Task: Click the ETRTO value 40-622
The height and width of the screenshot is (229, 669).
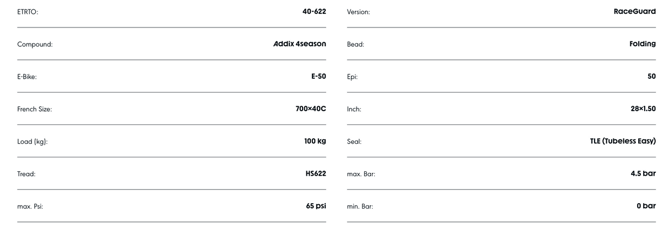Action: tap(314, 12)
